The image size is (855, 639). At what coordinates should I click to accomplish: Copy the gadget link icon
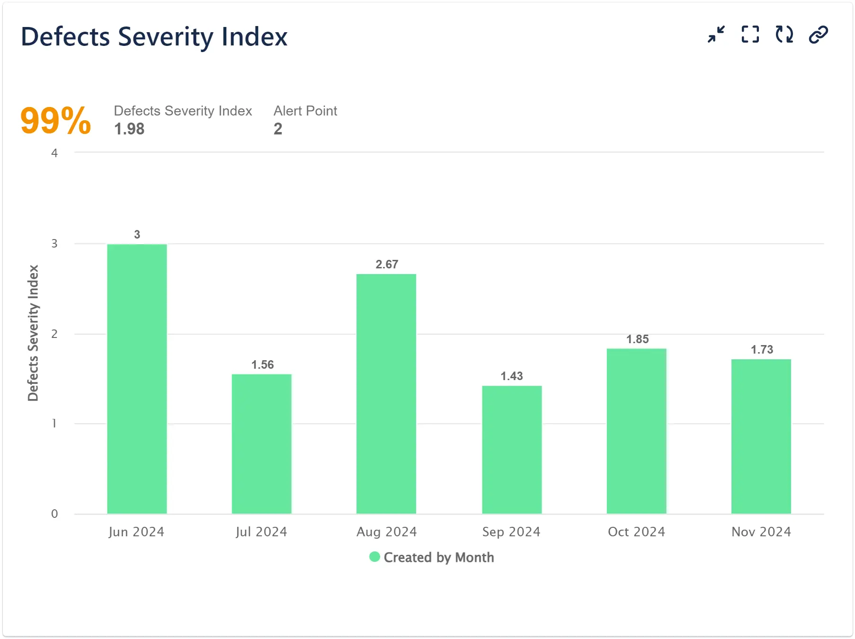click(818, 35)
